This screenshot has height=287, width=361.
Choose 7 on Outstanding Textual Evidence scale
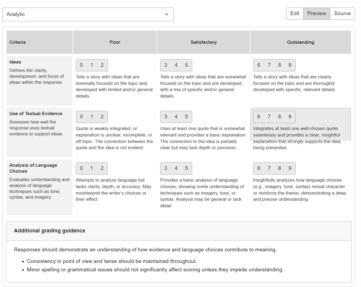click(269, 117)
